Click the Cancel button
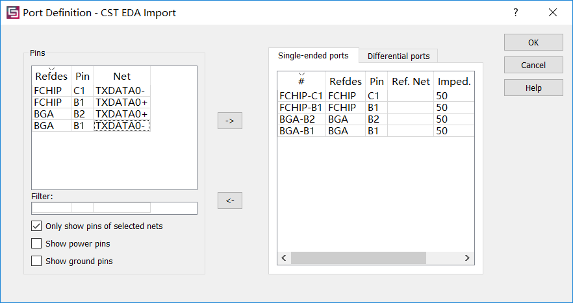This screenshot has height=303, width=573. (x=533, y=65)
